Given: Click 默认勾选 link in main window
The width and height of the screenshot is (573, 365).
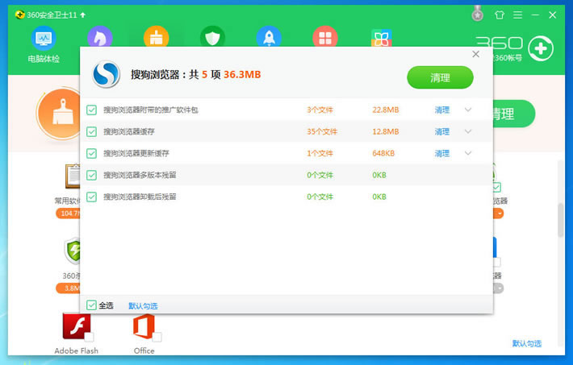Looking at the screenshot, I should coord(526,343).
